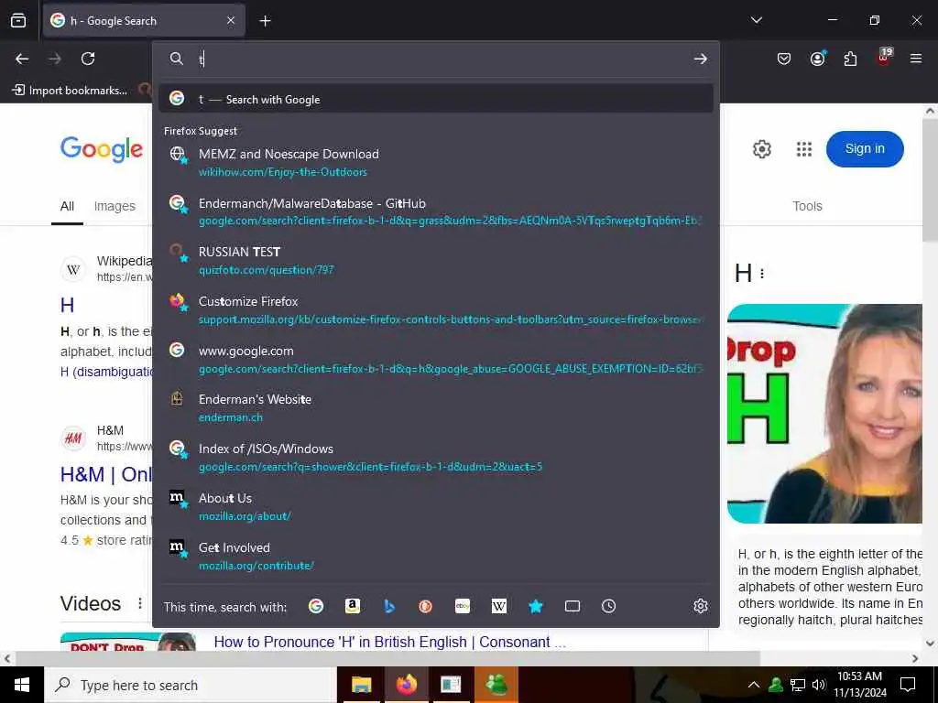Search this time with Google icon
The width and height of the screenshot is (938, 703).
tap(316, 606)
